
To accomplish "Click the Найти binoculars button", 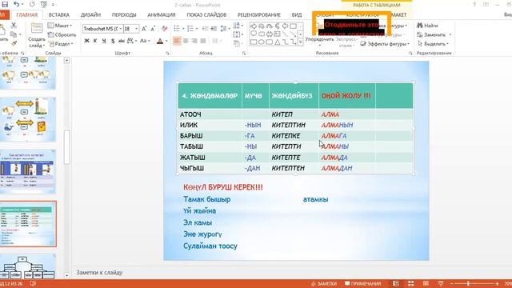I will [427, 25].
